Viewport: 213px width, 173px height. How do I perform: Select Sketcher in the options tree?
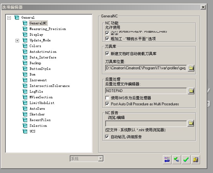click(x=37, y=114)
